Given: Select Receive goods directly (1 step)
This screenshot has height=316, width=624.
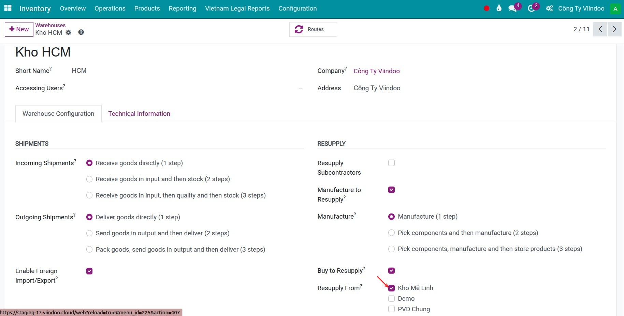Looking at the screenshot, I should tap(89, 163).
